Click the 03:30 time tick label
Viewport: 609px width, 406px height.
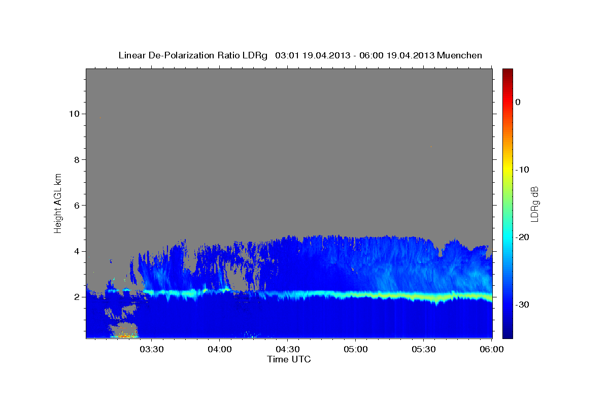click(151, 350)
